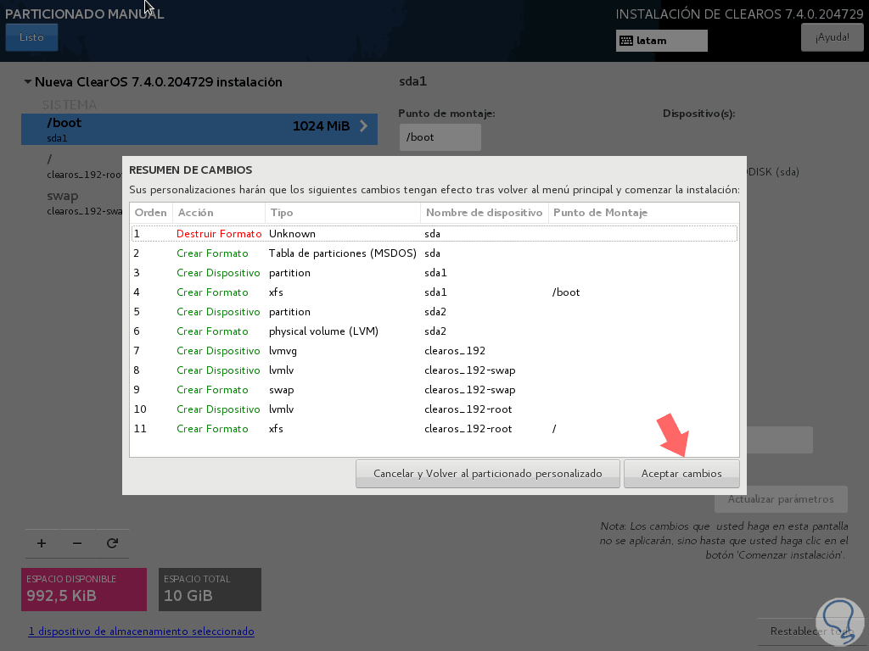
Task: Select row 5 Crear Dispositivo partition sda2
Action: point(434,312)
